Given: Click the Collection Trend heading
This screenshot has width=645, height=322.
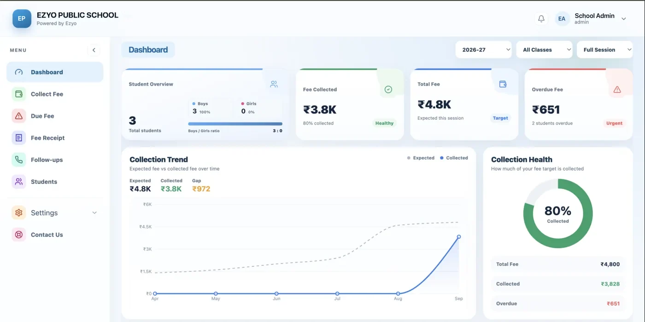Looking at the screenshot, I should coord(158,160).
